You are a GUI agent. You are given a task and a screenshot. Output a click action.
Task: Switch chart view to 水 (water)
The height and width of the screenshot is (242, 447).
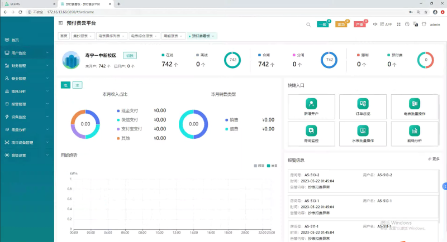coord(77,85)
